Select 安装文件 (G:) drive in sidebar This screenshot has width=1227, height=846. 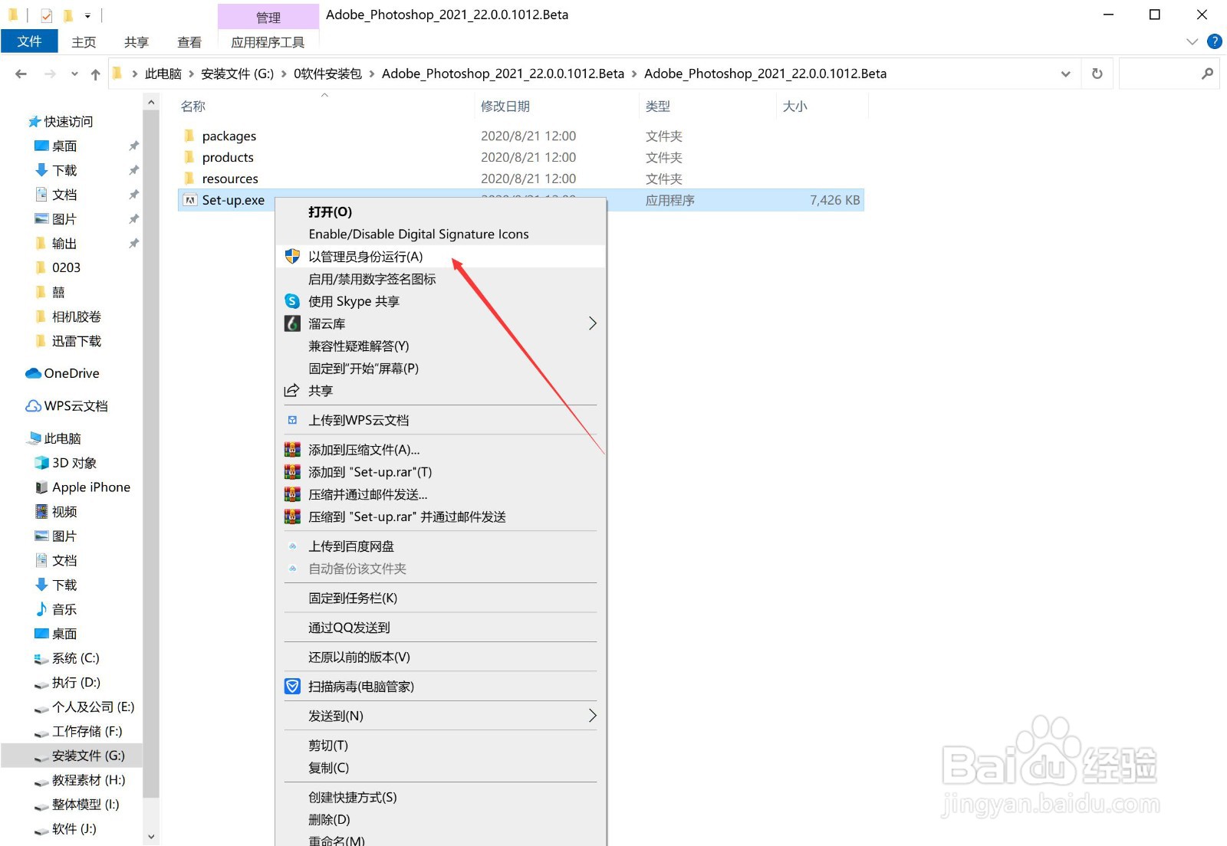[72, 756]
